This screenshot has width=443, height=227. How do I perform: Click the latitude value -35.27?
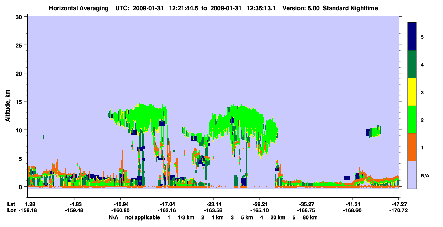[306, 204]
